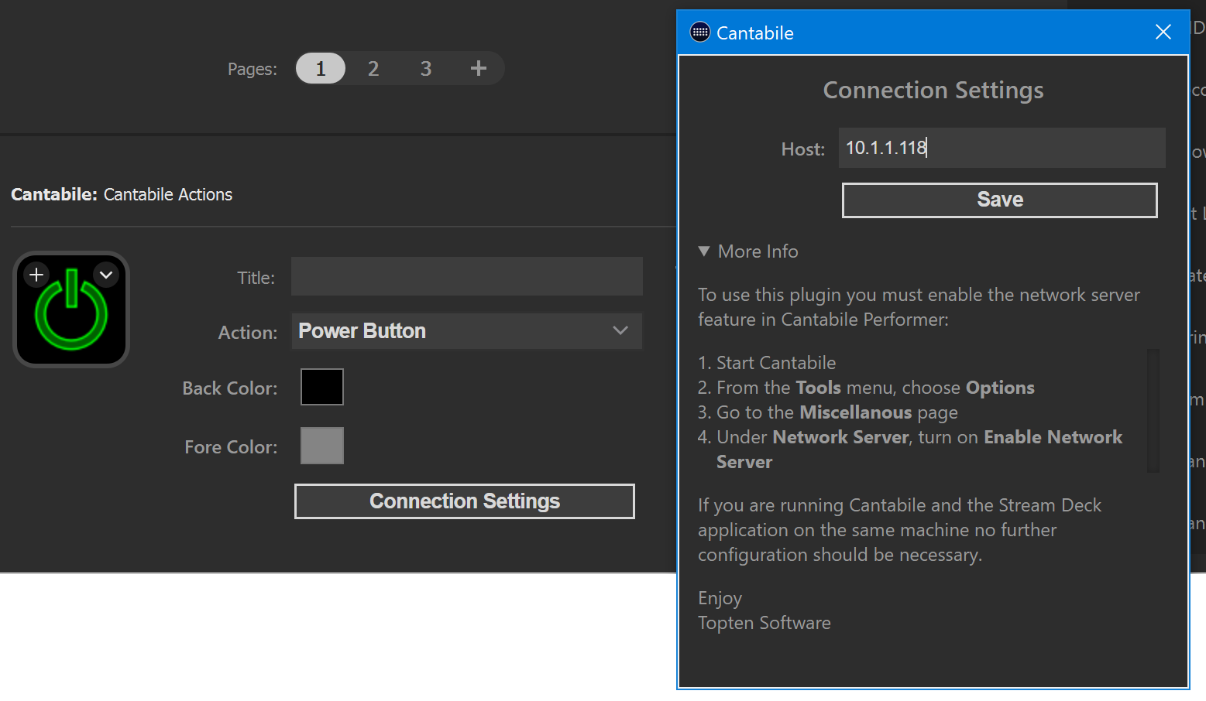The image size is (1206, 701).
Task: Open the Action dropdown showing Power Button
Action: [x=467, y=331]
